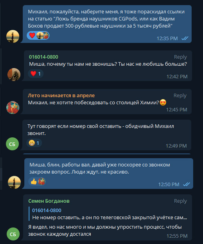
Task: Click heart-eyes emoji in the 12:45 PM message
Action: click(x=163, y=102)
